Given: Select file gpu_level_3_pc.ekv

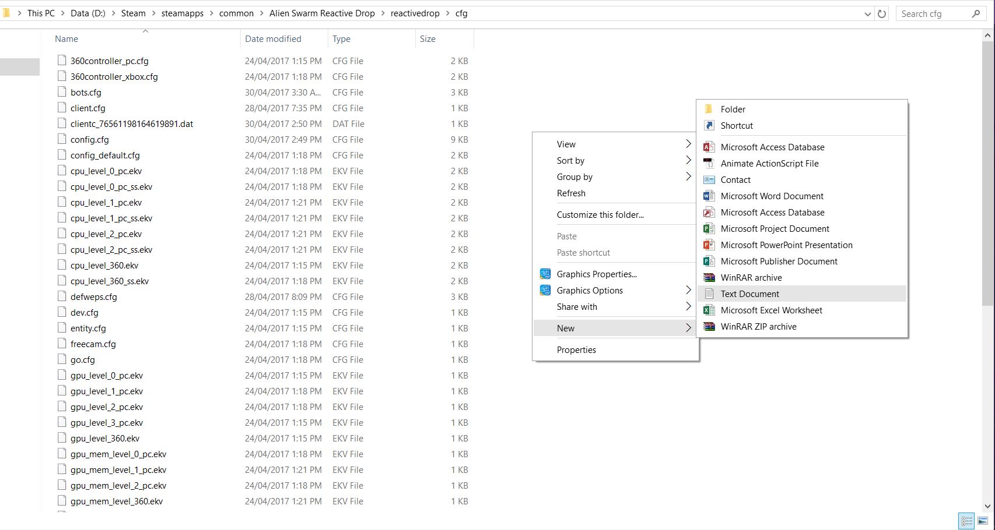Looking at the screenshot, I should click(107, 423).
